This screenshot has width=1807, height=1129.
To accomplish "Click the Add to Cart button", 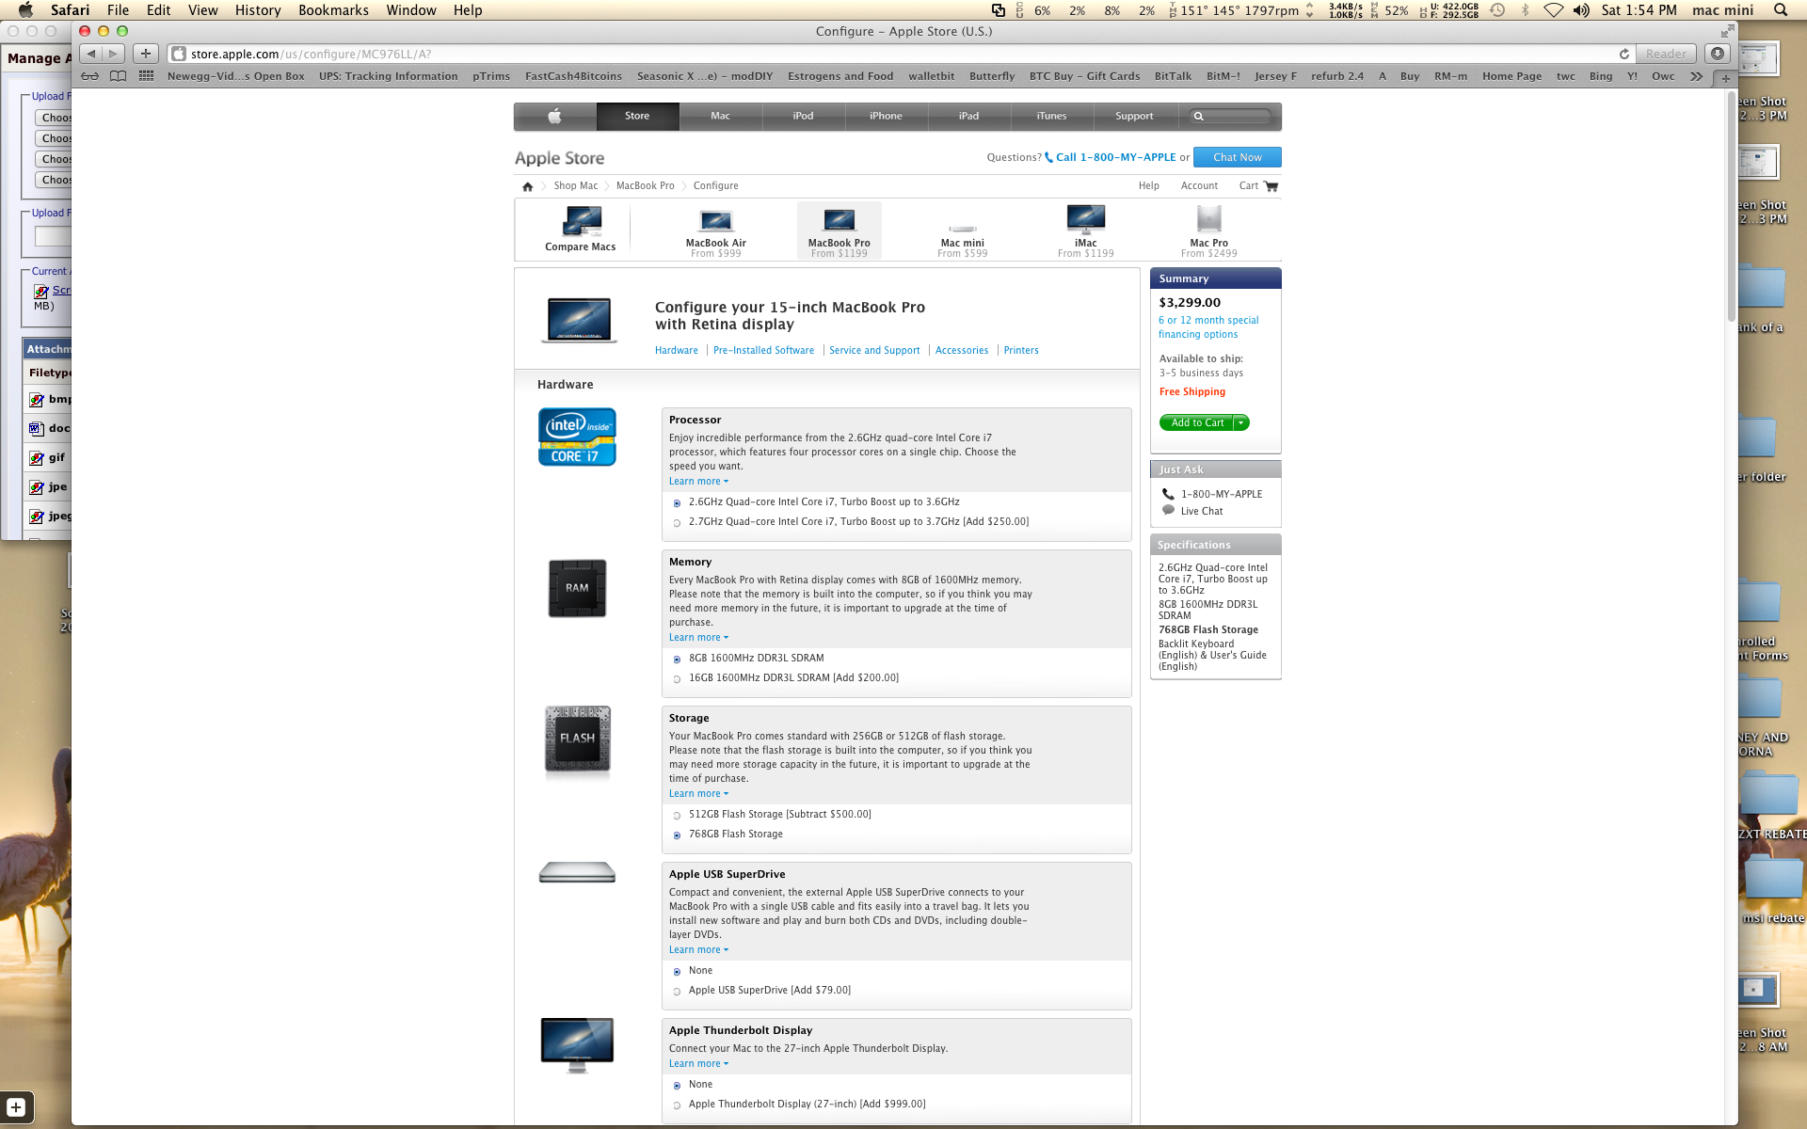I will [1197, 423].
